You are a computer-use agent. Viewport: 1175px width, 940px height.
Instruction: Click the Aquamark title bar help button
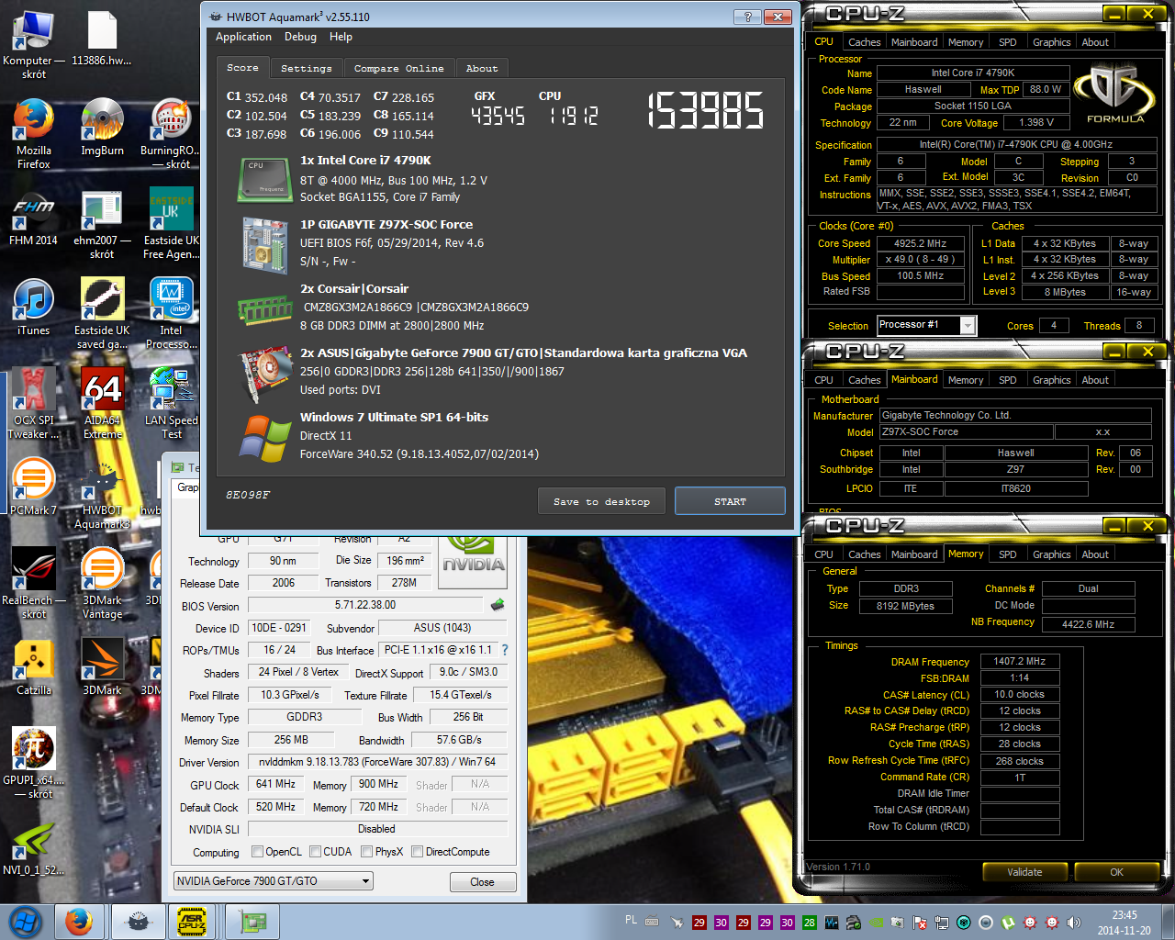pyautogui.click(x=747, y=17)
